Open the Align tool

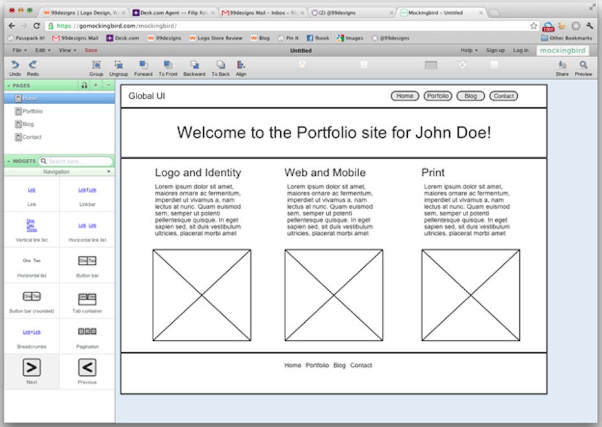[x=241, y=65]
